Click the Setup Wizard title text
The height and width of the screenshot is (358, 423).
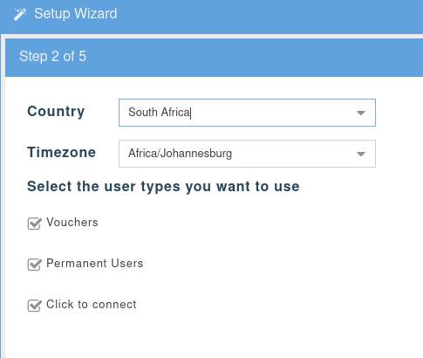76,14
